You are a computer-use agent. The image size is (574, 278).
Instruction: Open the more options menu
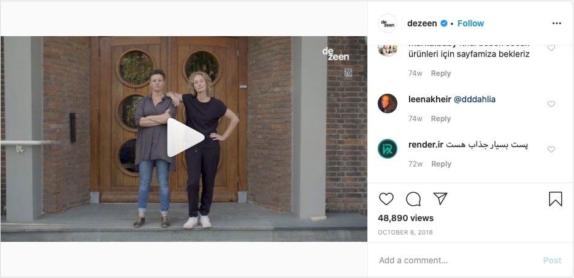pos(556,23)
